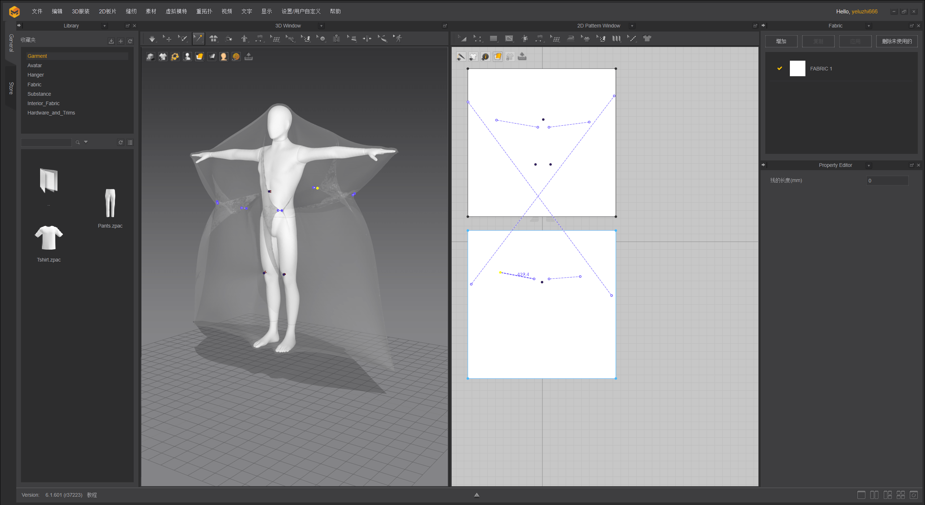Image resolution: width=925 pixels, height=505 pixels.
Task: Click the measuring tape tool in 3D toolbar
Action: click(383, 39)
